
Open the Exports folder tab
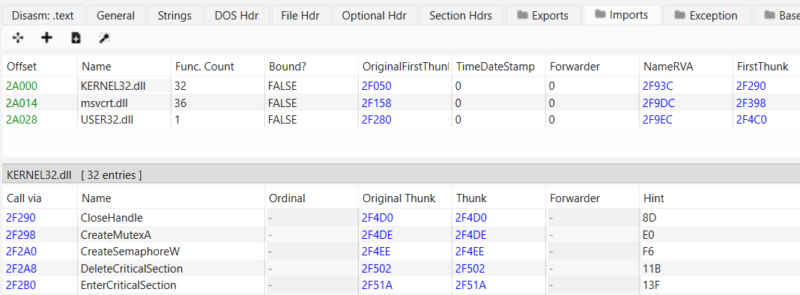point(544,15)
